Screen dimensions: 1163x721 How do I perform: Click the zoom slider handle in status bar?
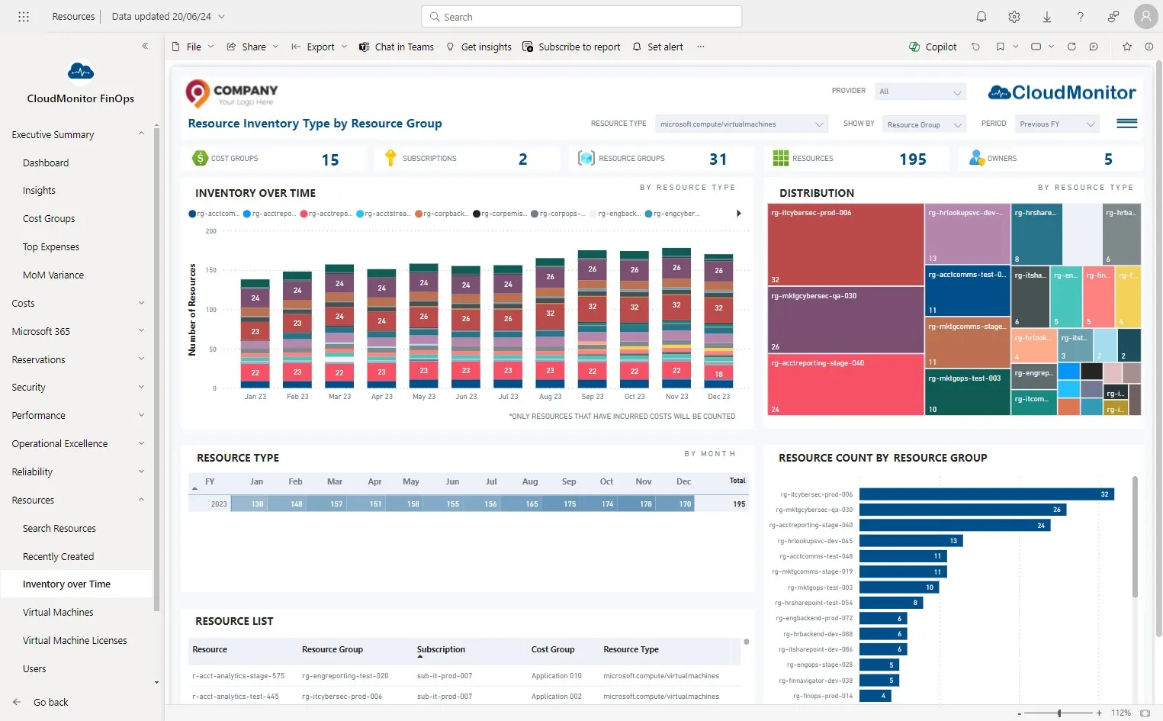pyautogui.click(x=1059, y=713)
